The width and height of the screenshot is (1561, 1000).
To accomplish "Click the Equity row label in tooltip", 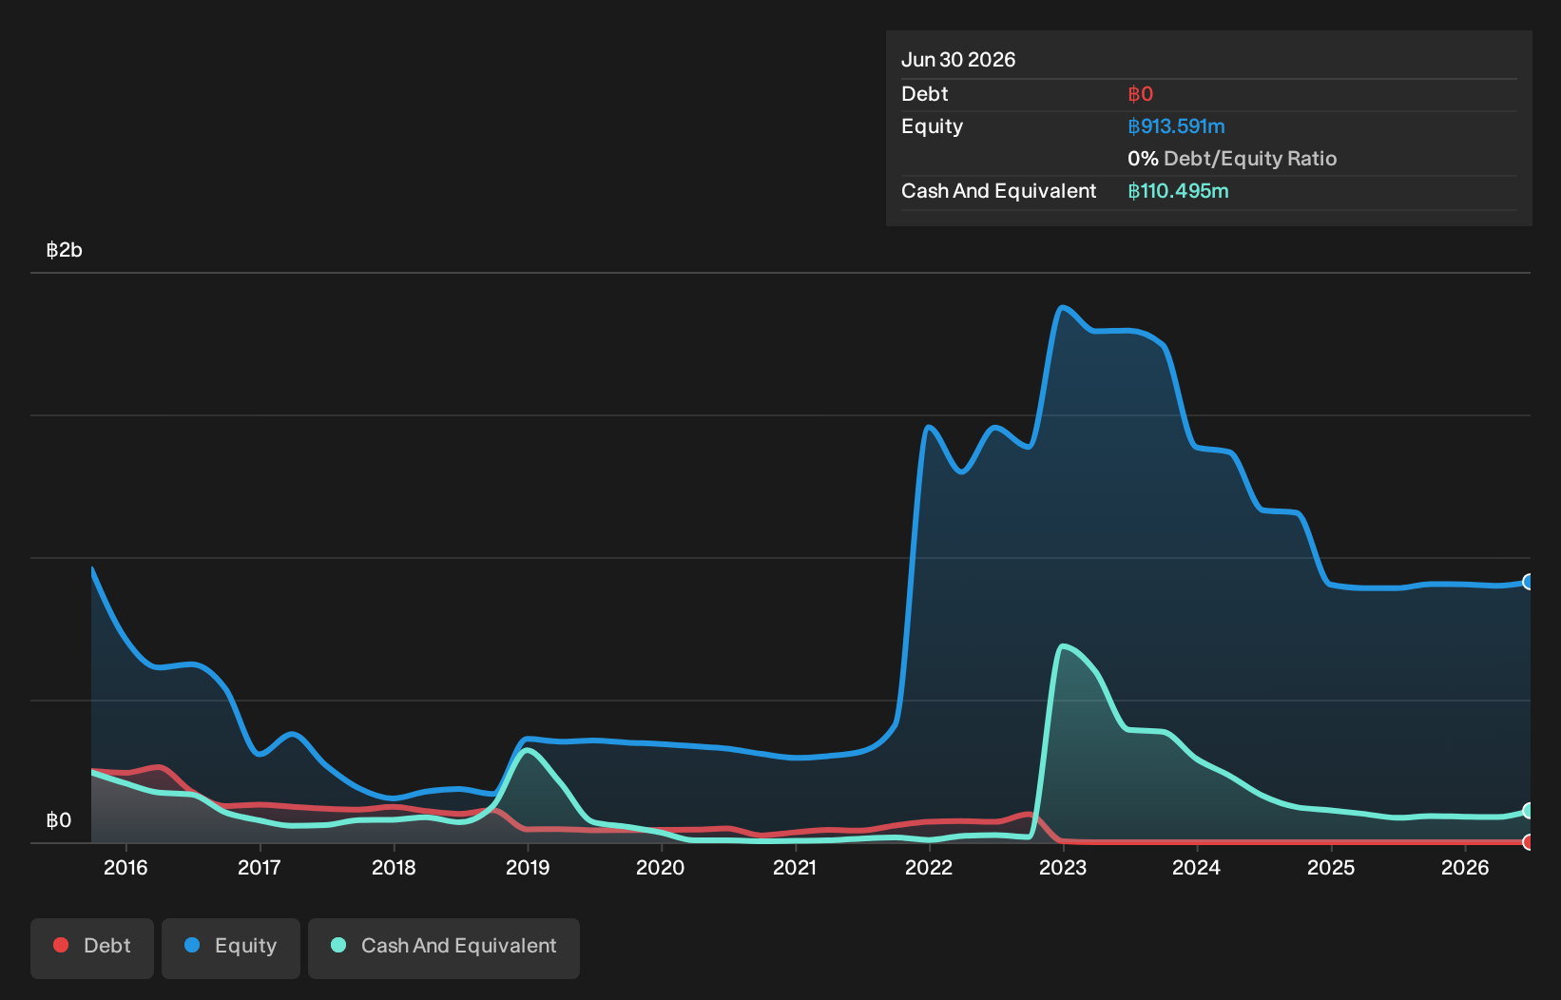I will (x=933, y=126).
